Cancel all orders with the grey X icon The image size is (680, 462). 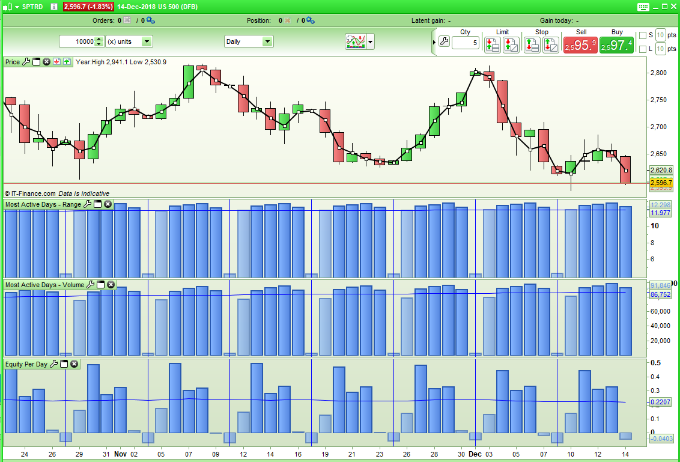click(127, 20)
